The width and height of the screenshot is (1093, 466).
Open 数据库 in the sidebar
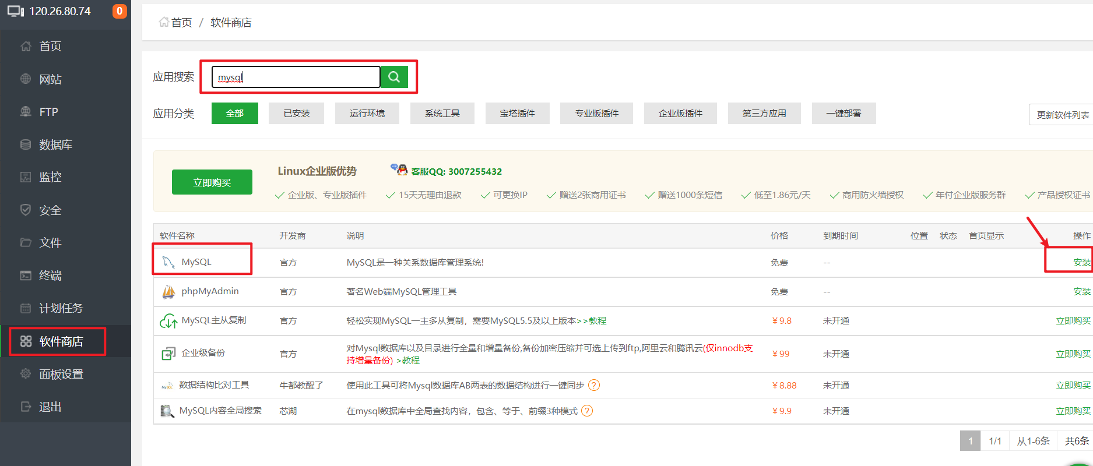[x=65, y=144]
